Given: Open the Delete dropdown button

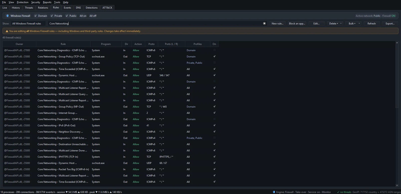Looking at the screenshot, I should click(335, 24).
